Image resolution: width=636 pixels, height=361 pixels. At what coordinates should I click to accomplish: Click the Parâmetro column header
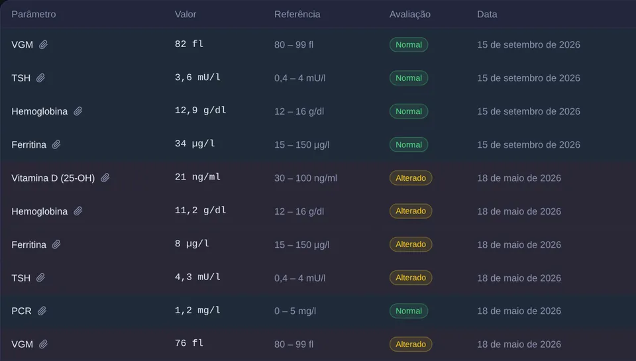34,14
